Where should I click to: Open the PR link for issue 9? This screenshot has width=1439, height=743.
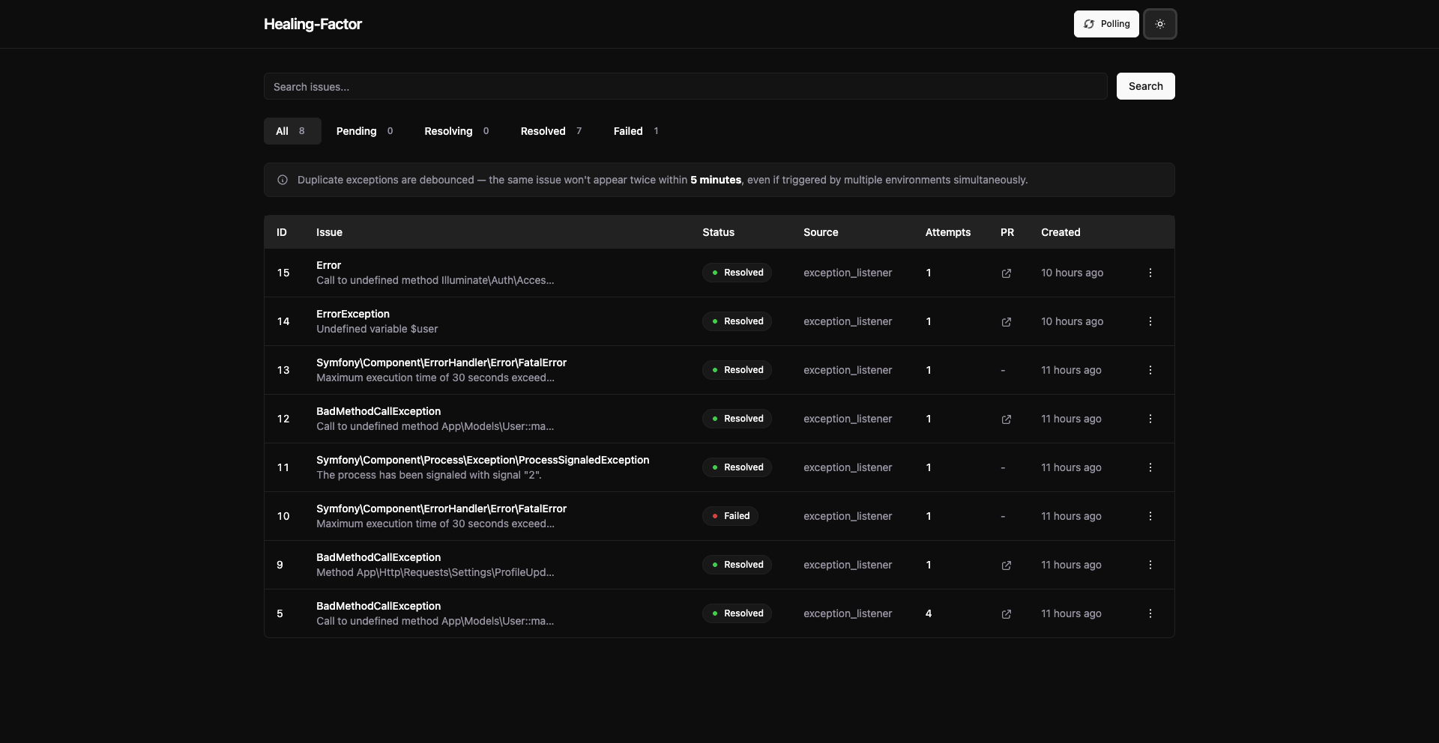(1007, 565)
